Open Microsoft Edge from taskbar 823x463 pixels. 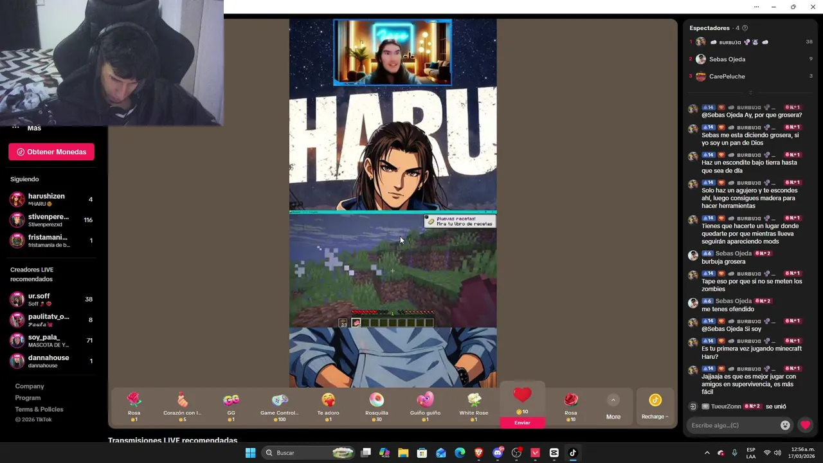460,453
